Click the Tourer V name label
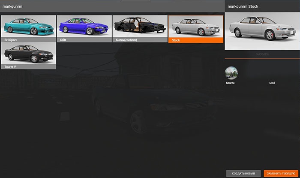The image size is (300, 178). tap(10, 66)
